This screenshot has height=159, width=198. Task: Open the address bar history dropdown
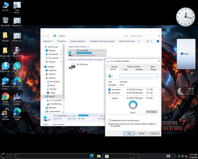(x=124, y=36)
